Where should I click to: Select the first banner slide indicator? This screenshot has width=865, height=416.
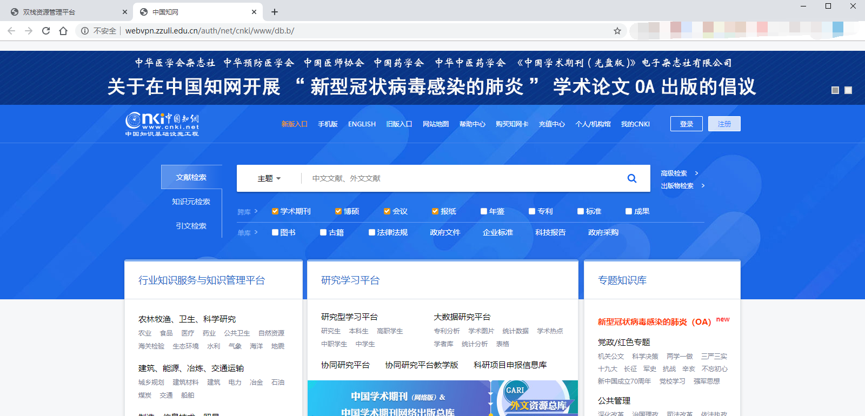pos(835,90)
